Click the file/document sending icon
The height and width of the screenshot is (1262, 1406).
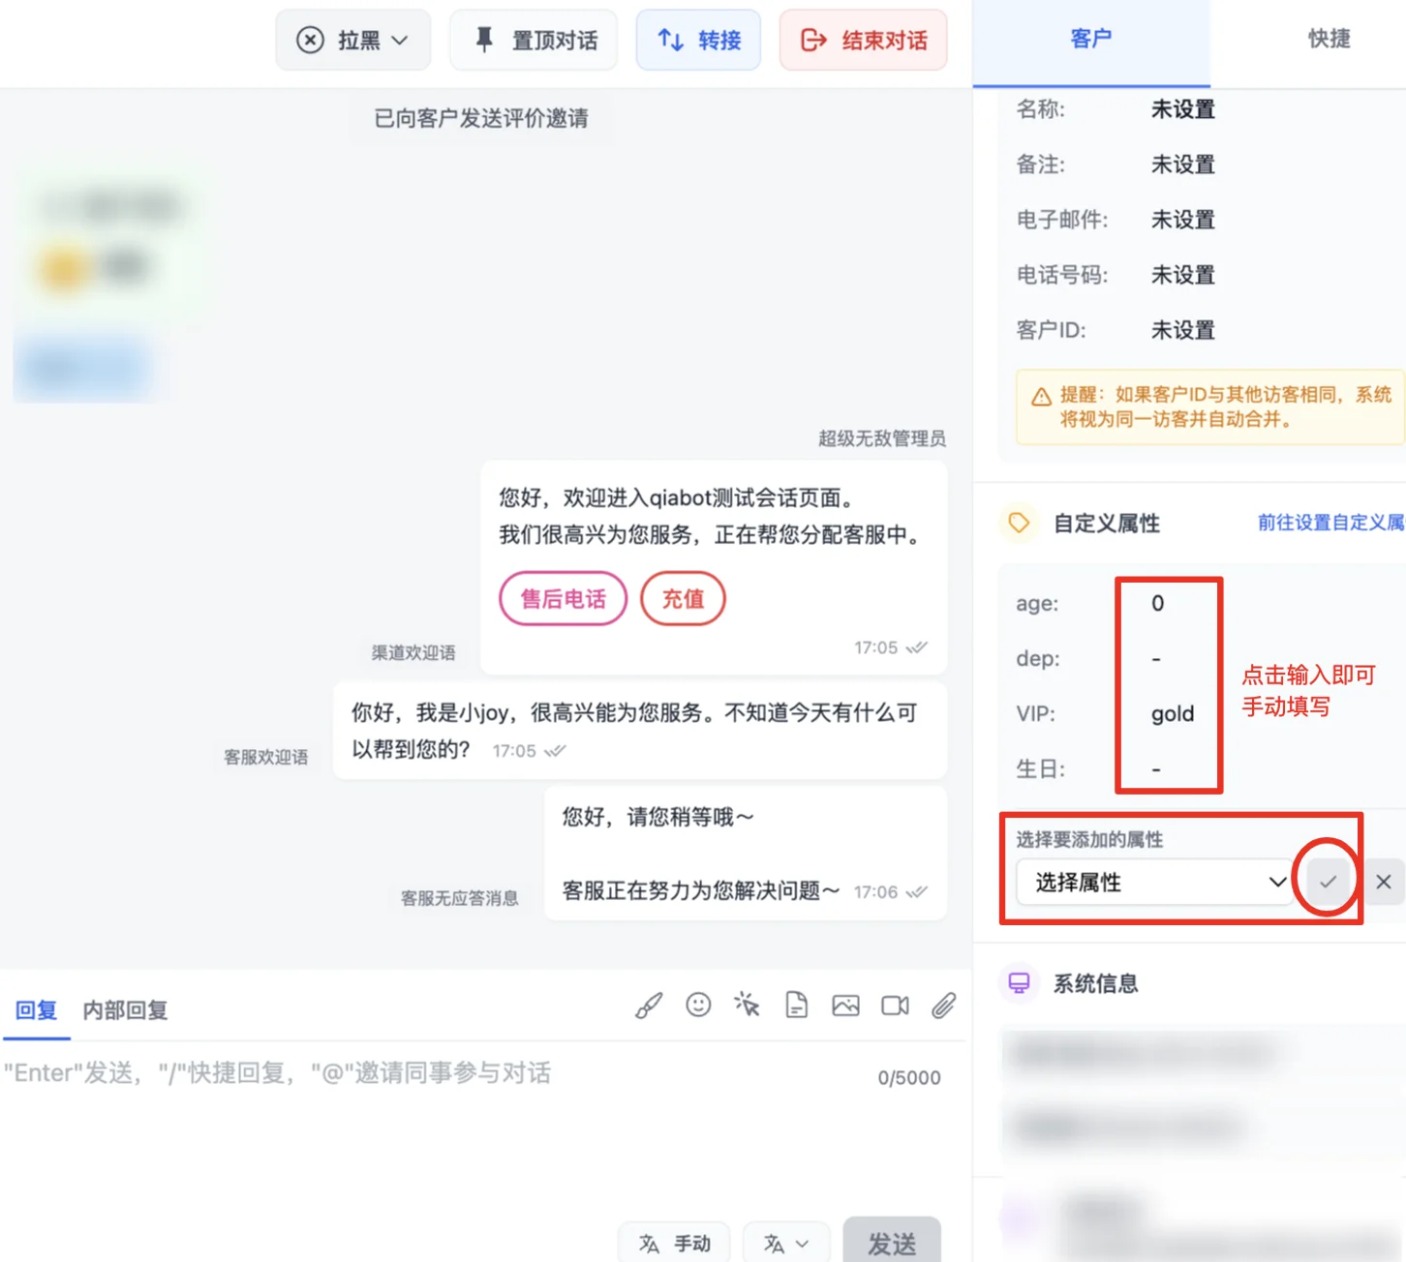(796, 1007)
